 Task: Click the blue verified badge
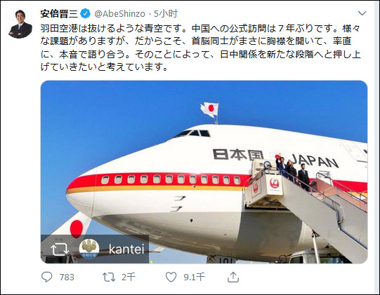85,14
